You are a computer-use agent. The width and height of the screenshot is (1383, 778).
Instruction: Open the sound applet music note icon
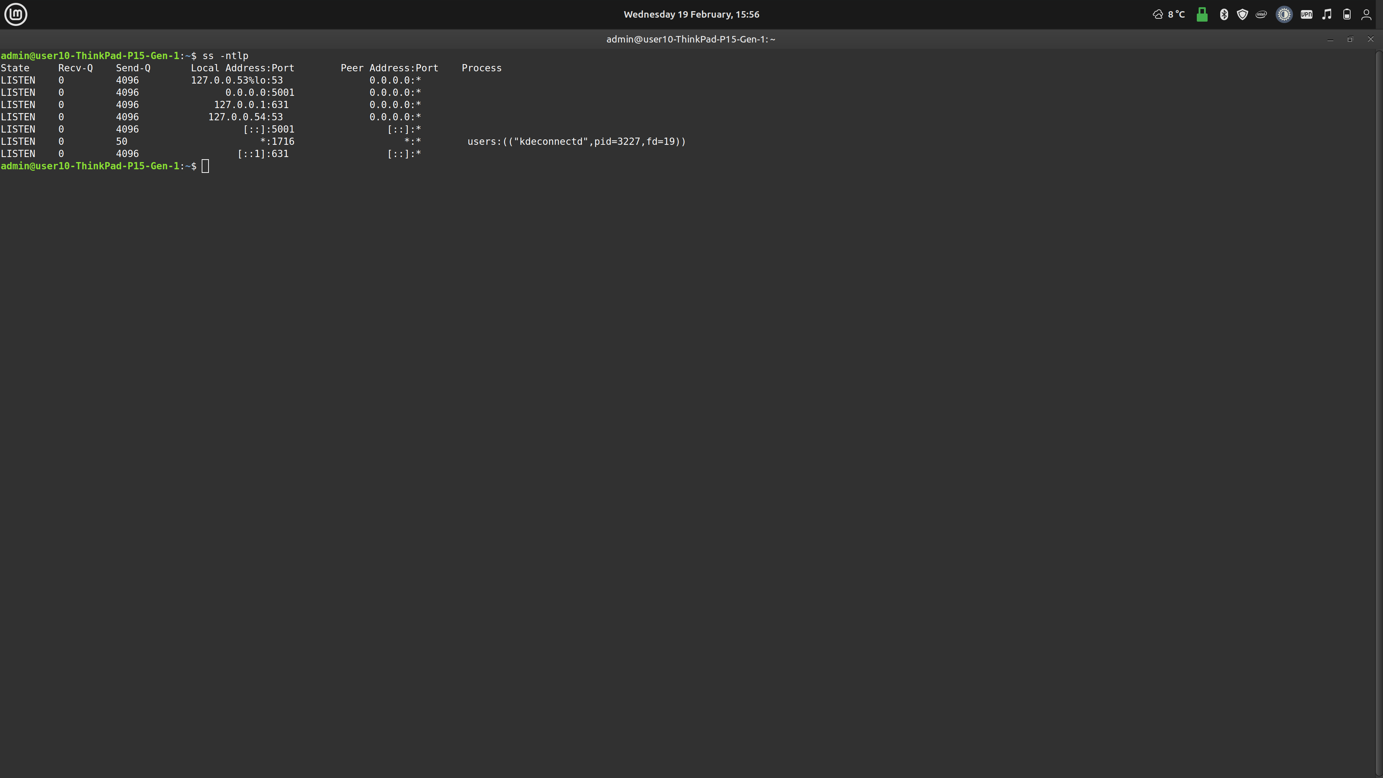click(1326, 14)
